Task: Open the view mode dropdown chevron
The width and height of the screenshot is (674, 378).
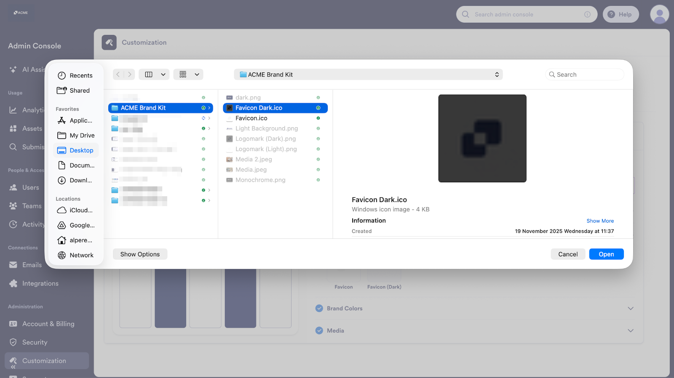Action: tap(163, 75)
